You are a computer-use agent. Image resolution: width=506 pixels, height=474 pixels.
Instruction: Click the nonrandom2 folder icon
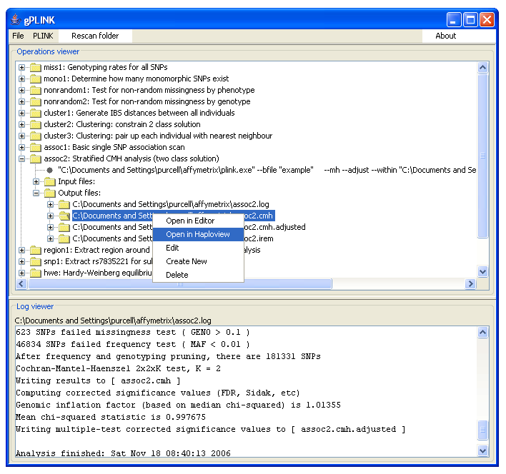coord(36,101)
